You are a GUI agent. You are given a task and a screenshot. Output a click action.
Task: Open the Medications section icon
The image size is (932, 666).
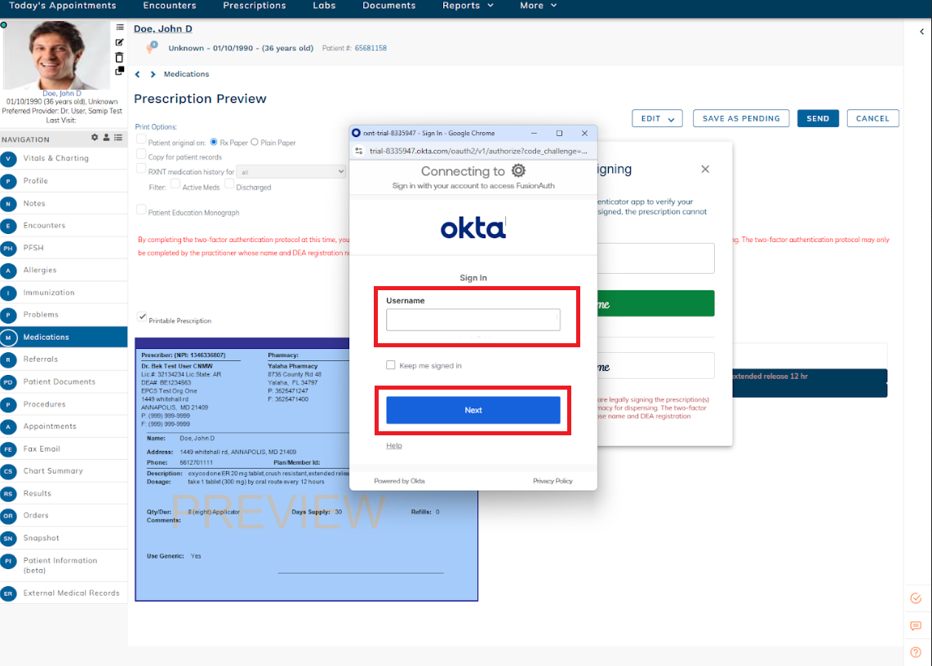pos(8,337)
